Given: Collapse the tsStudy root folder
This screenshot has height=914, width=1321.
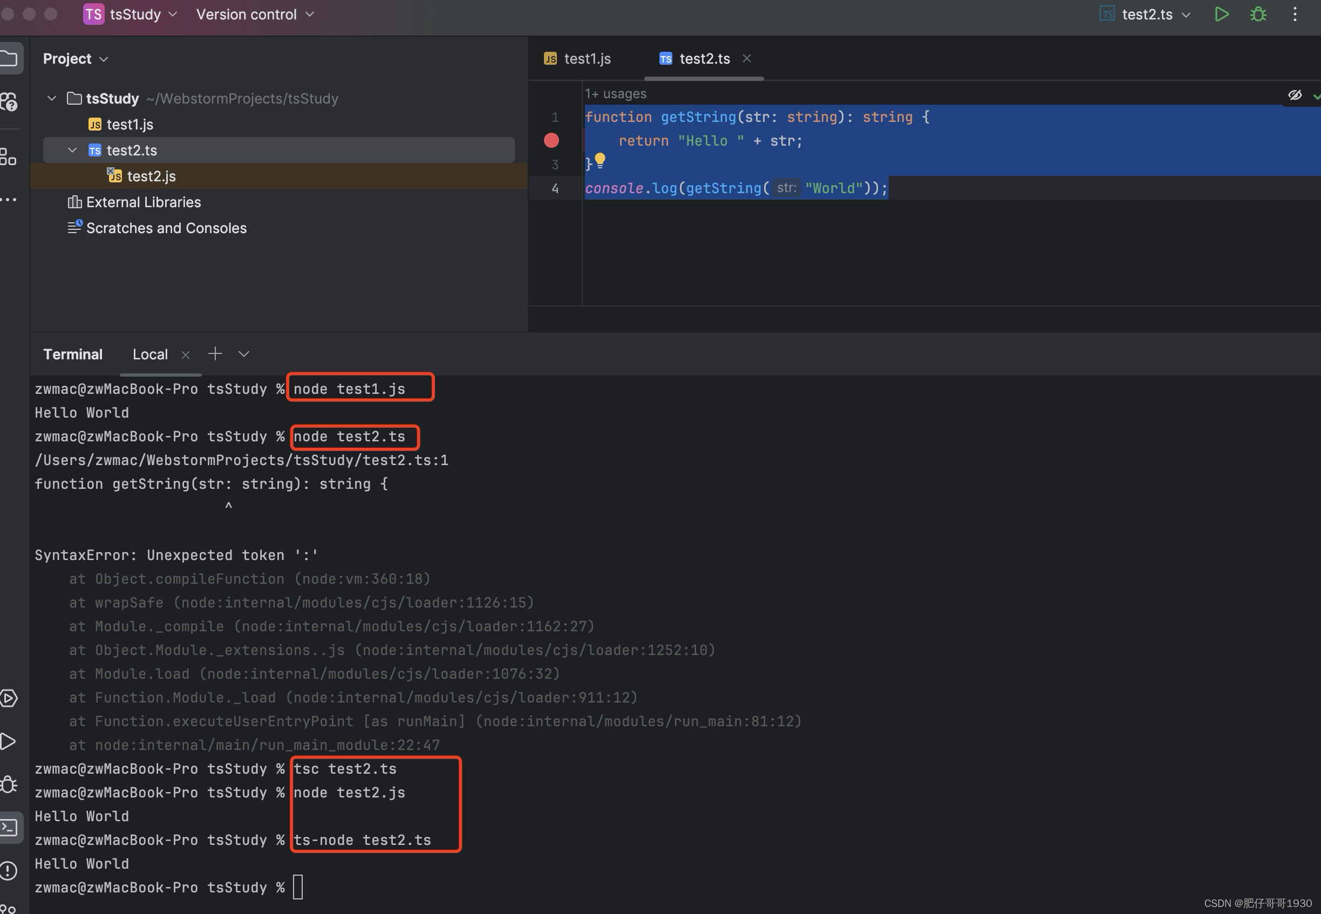Looking at the screenshot, I should 52,99.
